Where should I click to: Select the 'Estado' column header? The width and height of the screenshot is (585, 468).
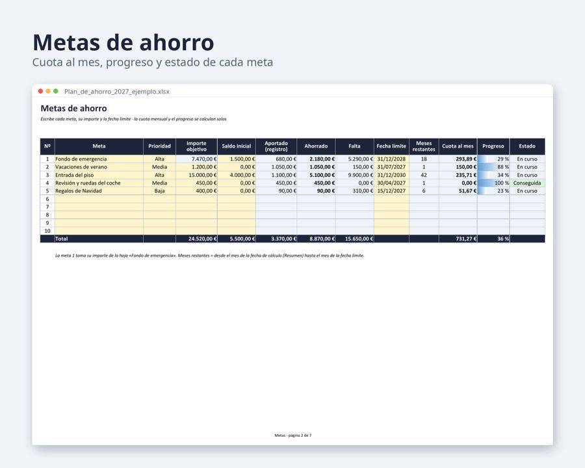pyautogui.click(x=527, y=146)
